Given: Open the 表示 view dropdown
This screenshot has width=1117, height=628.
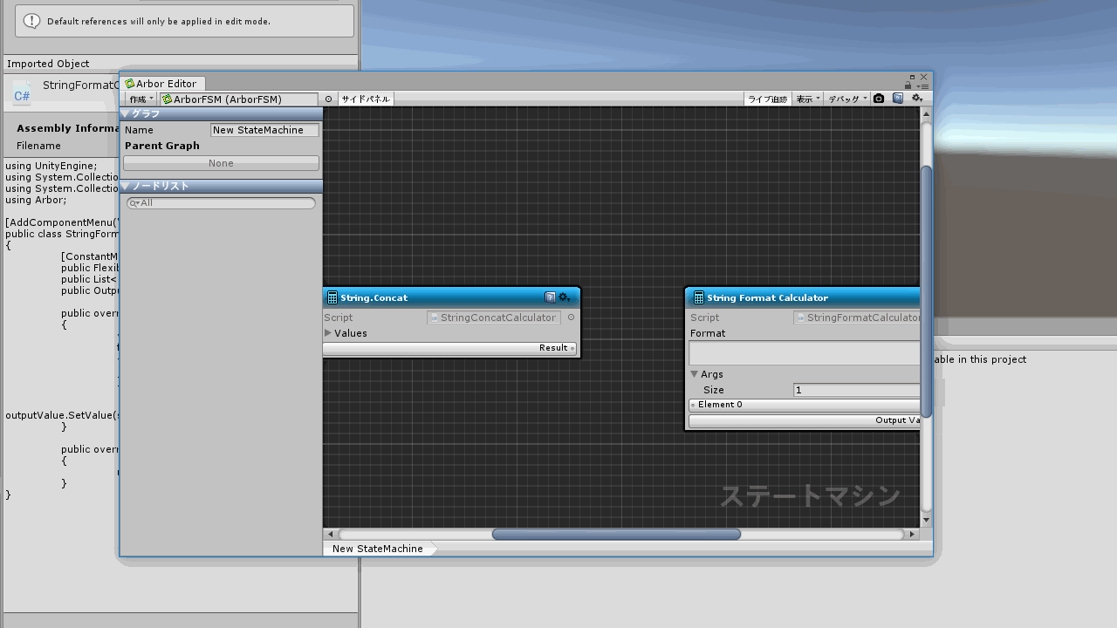Looking at the screenshot, I should [x=807, y=99].
